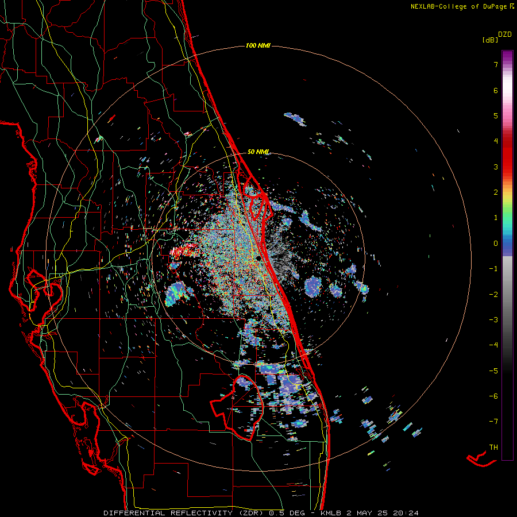Click the TH threshold label on the scale
The width and height of the screenshot is (517, 517).
click(493, 447)
